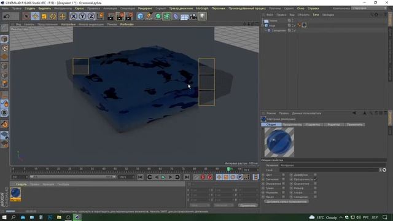Activate the Rotate tool
The width and height of the screenshot is (393, 221).
tap(53, 17)
